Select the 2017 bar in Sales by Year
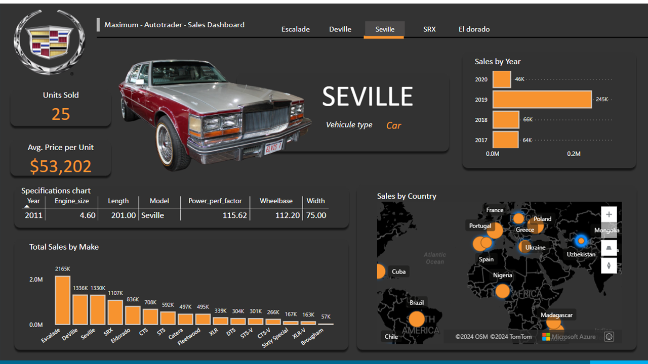The image size is (648, 364). click(505, 140)
